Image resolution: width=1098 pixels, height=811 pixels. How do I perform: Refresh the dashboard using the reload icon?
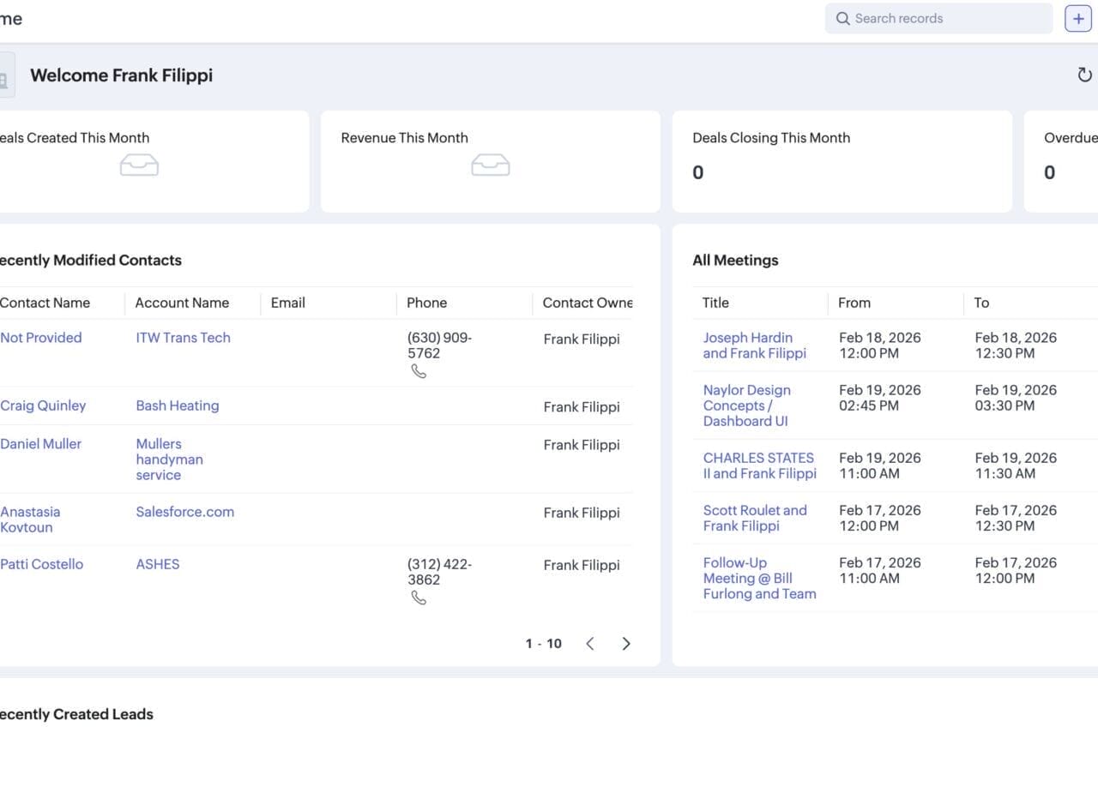coord(1083,75)
